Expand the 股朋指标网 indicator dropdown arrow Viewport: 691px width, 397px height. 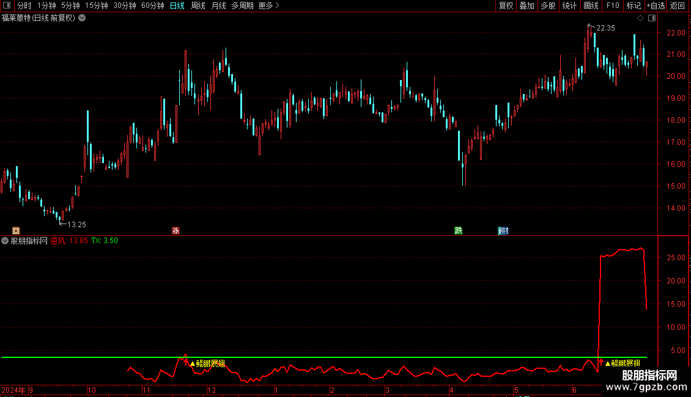[x=5, y=241]
